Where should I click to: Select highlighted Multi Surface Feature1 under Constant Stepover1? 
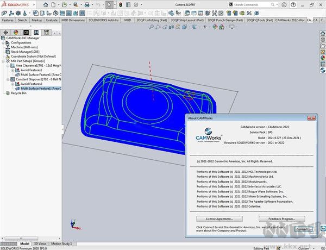tap(41, 89)
